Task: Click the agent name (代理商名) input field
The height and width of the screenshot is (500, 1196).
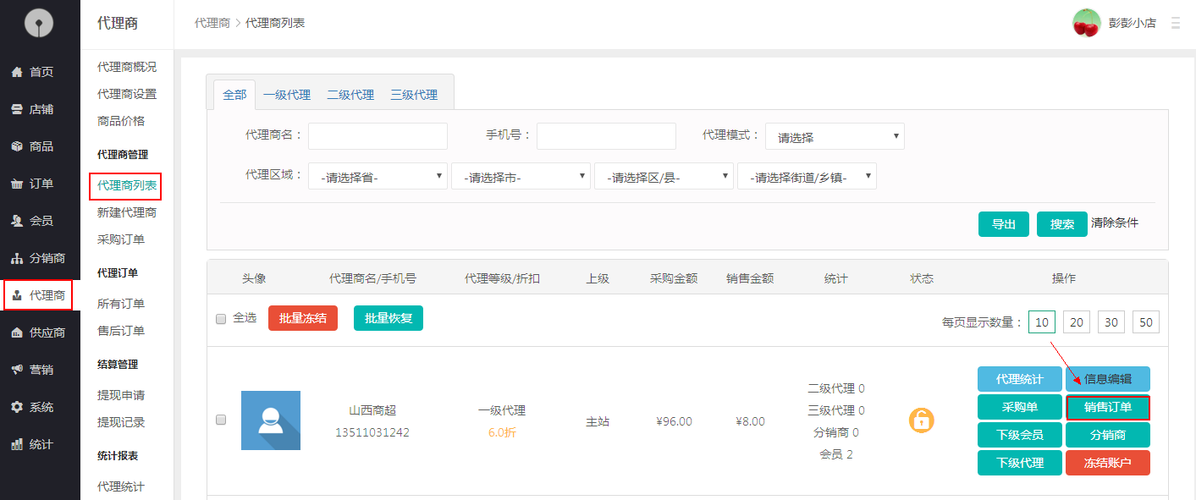Action: pyautogui.click(x=378, y=136)
